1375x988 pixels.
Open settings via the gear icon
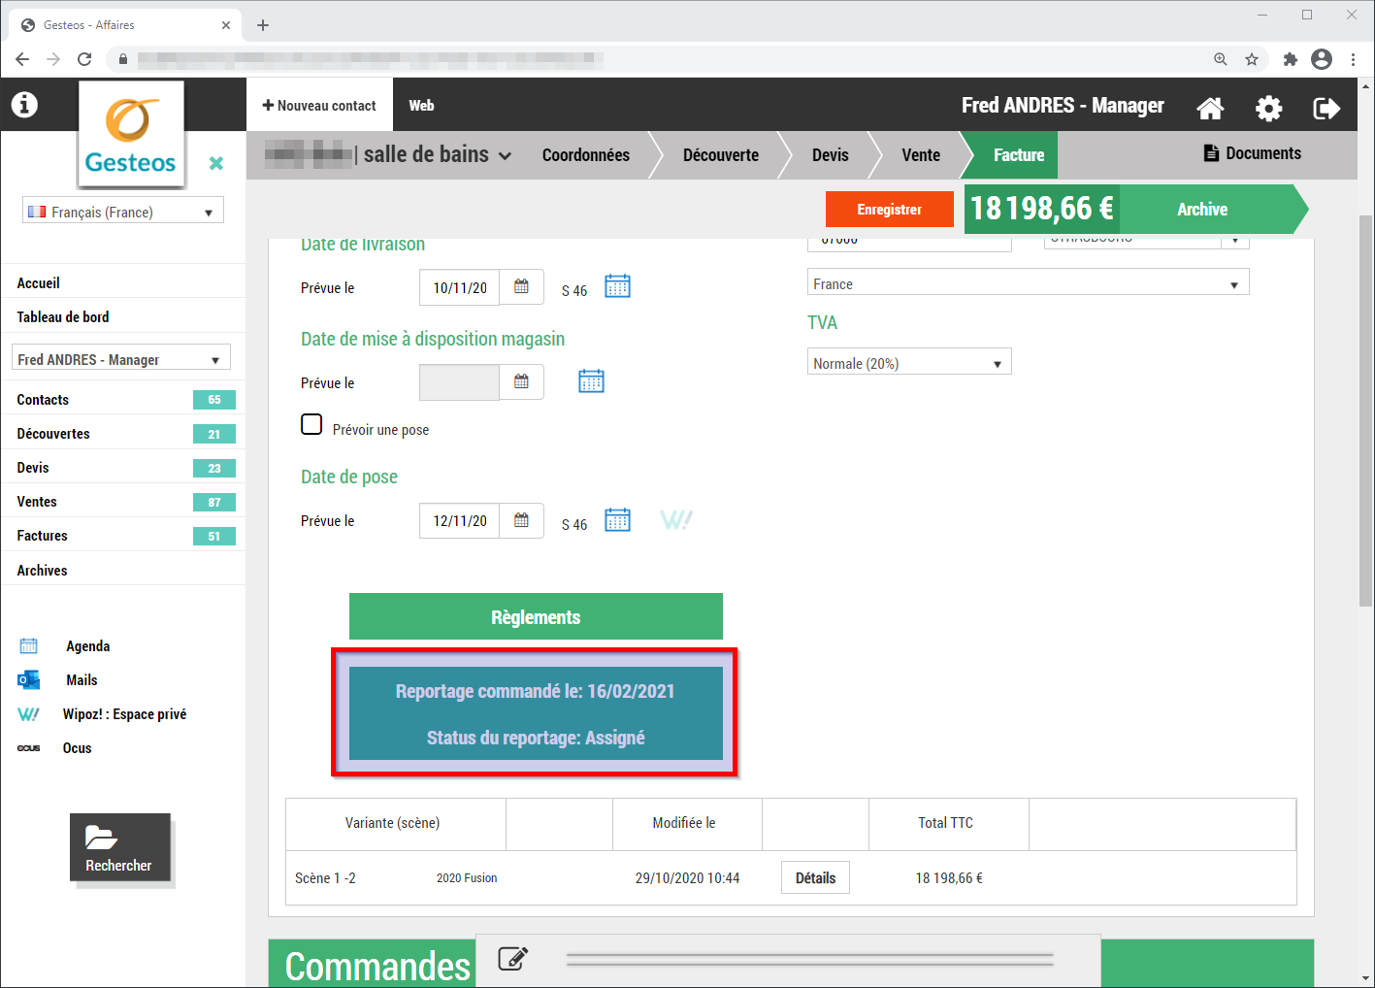(1268, 108)
